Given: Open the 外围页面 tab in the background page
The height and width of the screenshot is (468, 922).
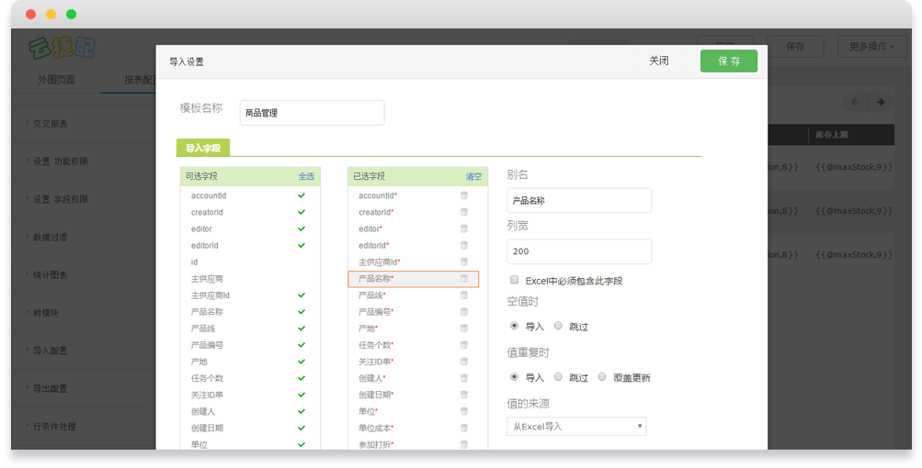Looking at the screenshot, I should pyautogui.click(x=56, y=80).
